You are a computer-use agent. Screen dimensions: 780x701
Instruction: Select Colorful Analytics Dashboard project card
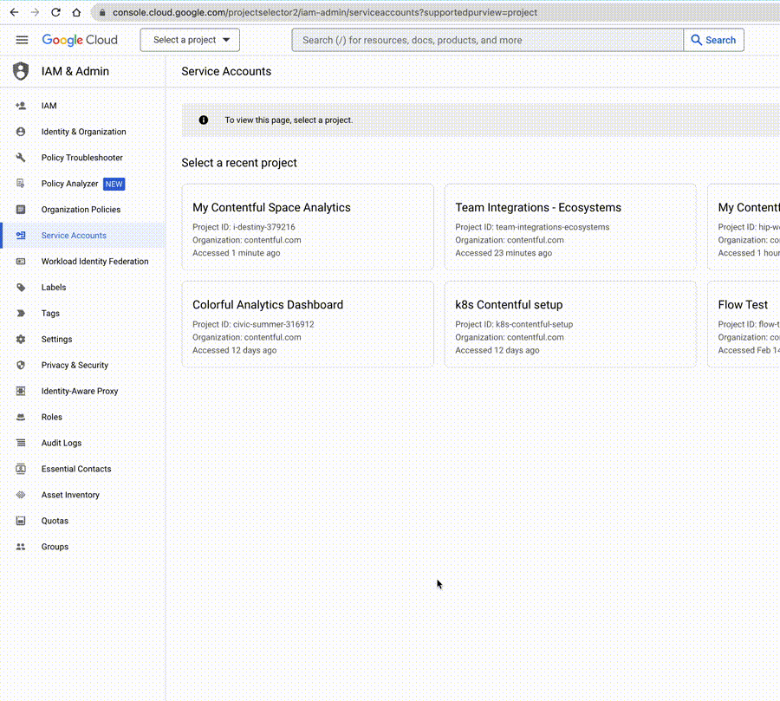pyautogui.click(x=308, y=324)
